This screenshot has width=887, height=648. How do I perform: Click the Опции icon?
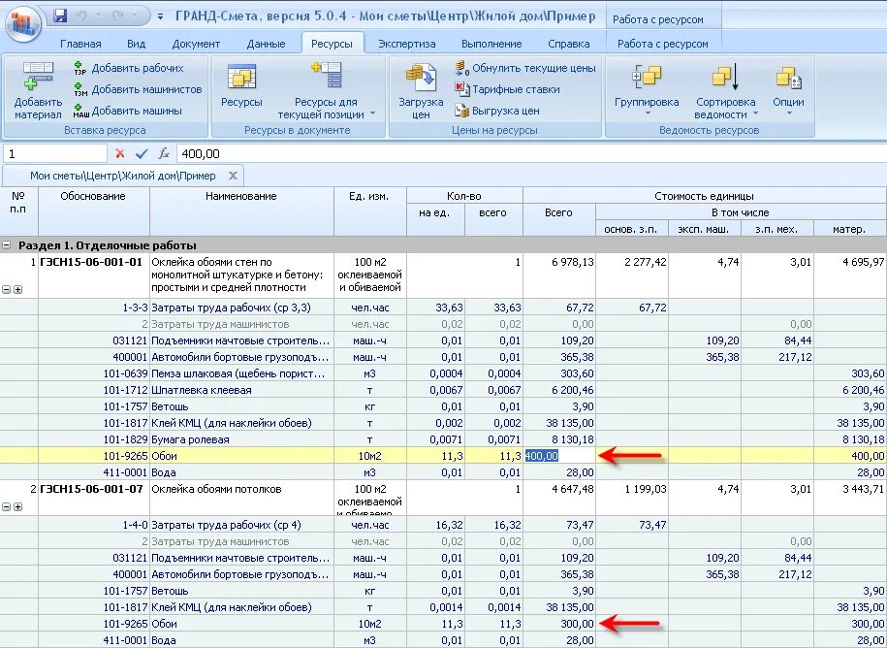point(788,79)
